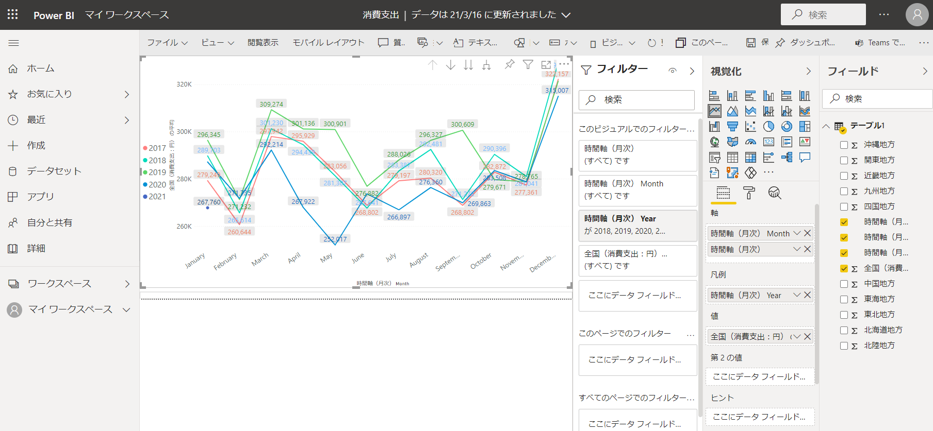This screenshot has width=933, height=431.
Task: Open the ビュー menu
Action: 217,43
